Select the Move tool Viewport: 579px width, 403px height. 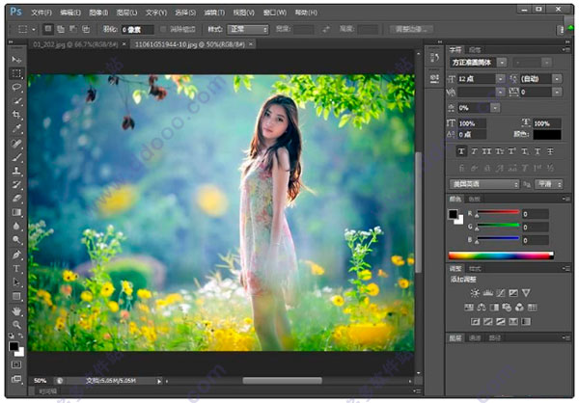(16, 60)
